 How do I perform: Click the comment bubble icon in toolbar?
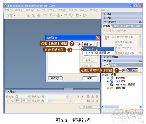(x=71, y=15)
